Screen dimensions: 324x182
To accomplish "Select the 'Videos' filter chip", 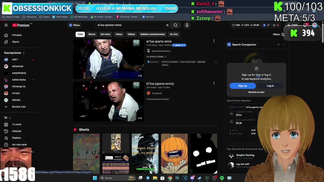I will point(131,34).
